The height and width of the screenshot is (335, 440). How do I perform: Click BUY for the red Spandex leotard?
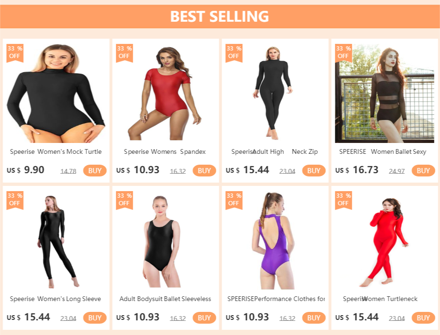[x=204, y=170]
